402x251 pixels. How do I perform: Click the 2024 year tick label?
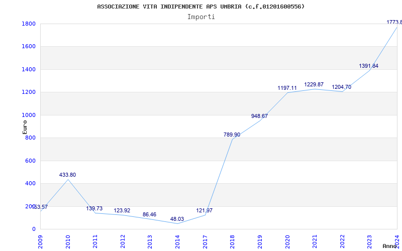coord(397,242)
